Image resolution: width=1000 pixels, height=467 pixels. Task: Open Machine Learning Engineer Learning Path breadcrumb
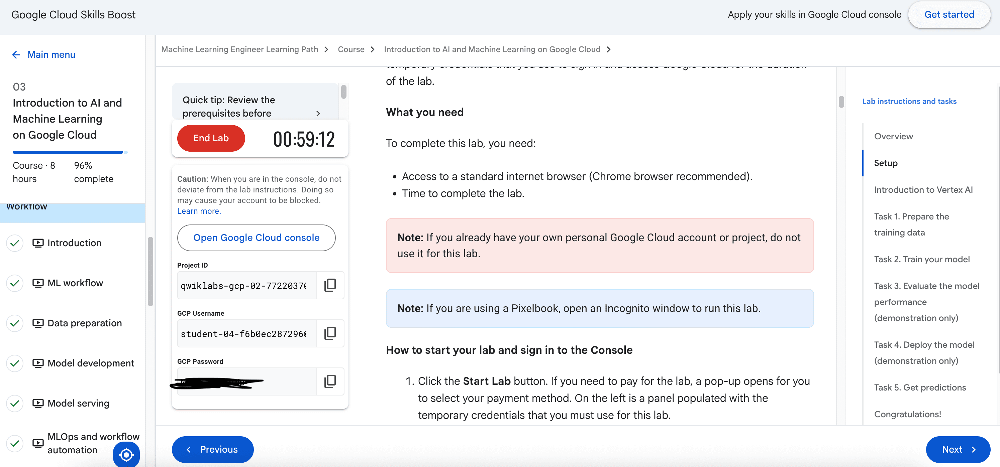tap(239, 49)
